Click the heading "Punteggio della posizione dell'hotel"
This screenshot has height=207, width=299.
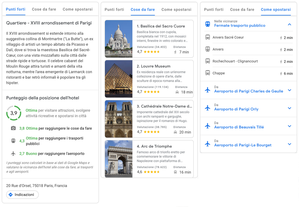[x=43, y=98]
